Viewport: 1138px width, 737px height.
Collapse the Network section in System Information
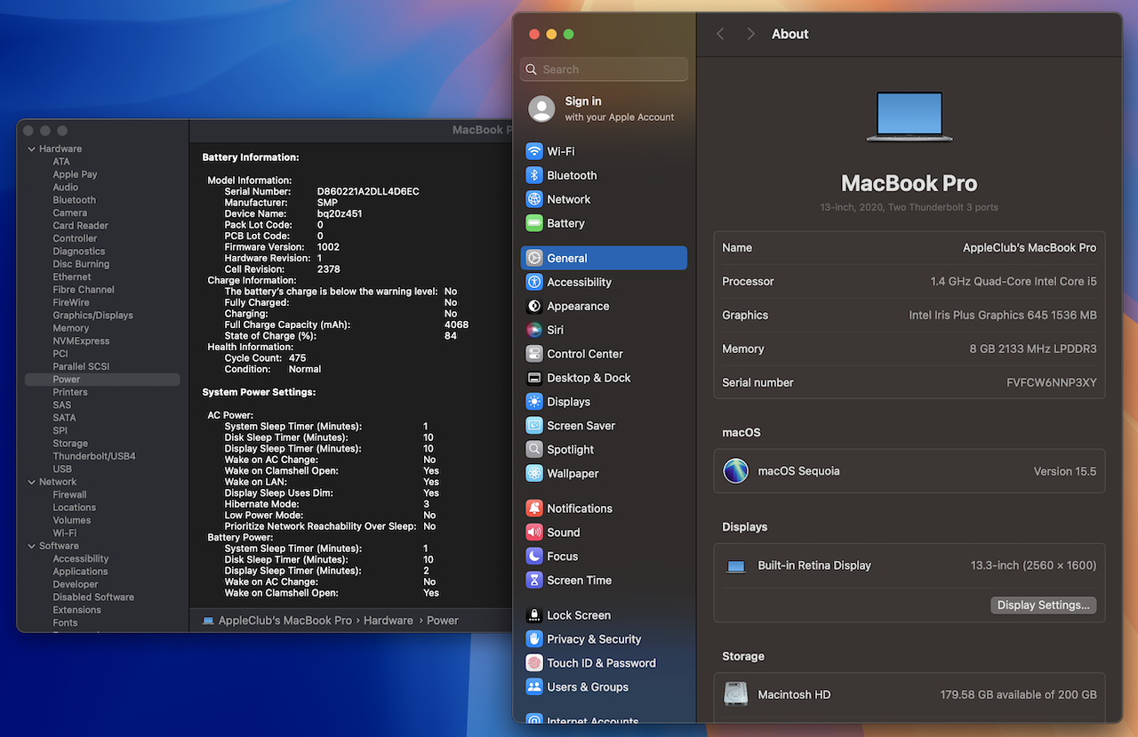pos(32,482)
